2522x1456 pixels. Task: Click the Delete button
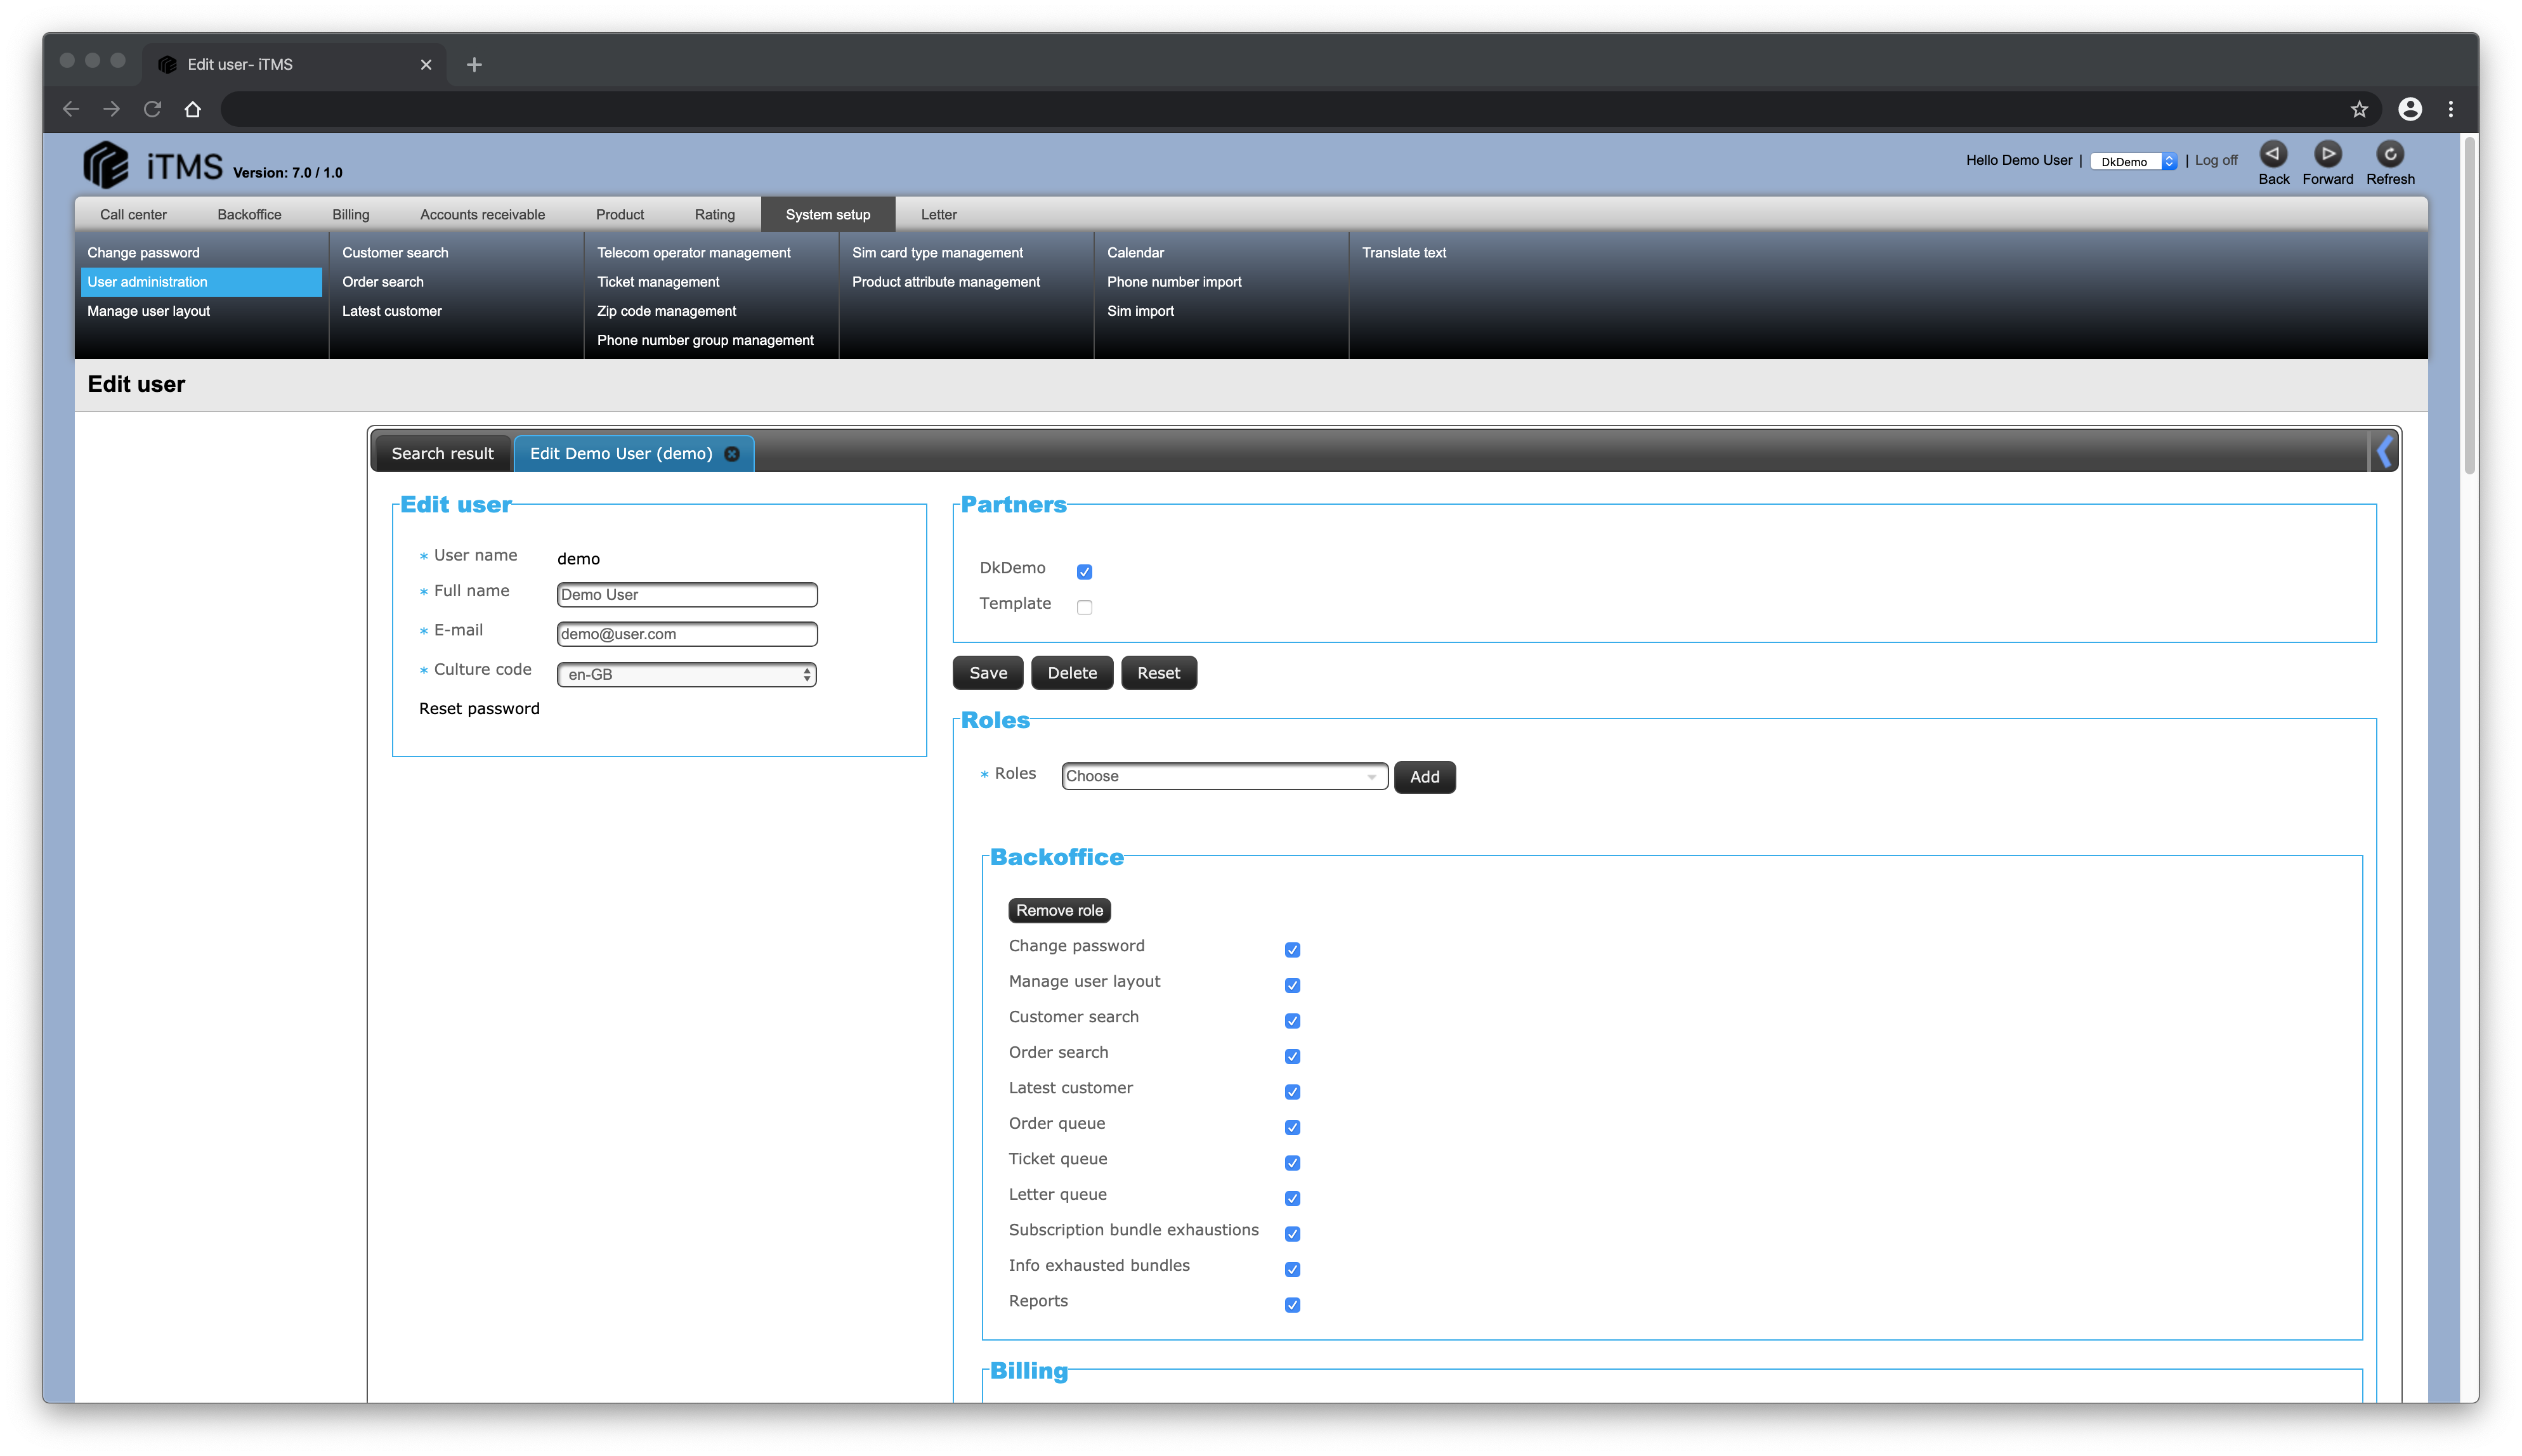[1071, 673]
